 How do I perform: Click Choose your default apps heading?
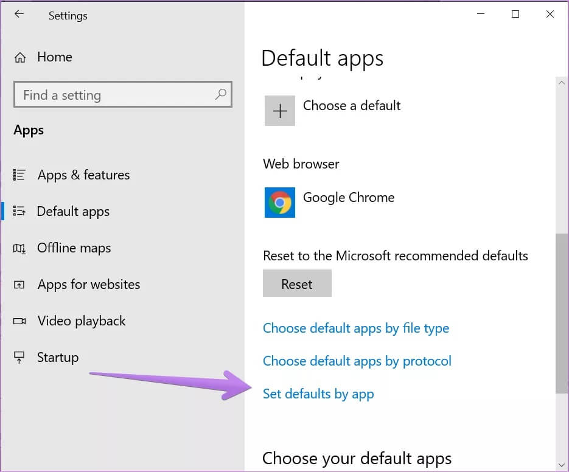(x=357, y=459)
